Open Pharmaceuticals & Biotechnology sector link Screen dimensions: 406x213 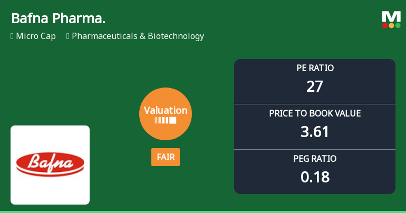coord(138,36)
